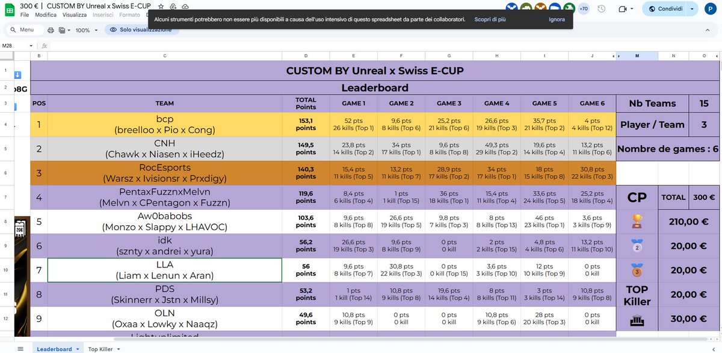
Task: Click the Nombre de games : 6 cell
Action: click(667, 149)
